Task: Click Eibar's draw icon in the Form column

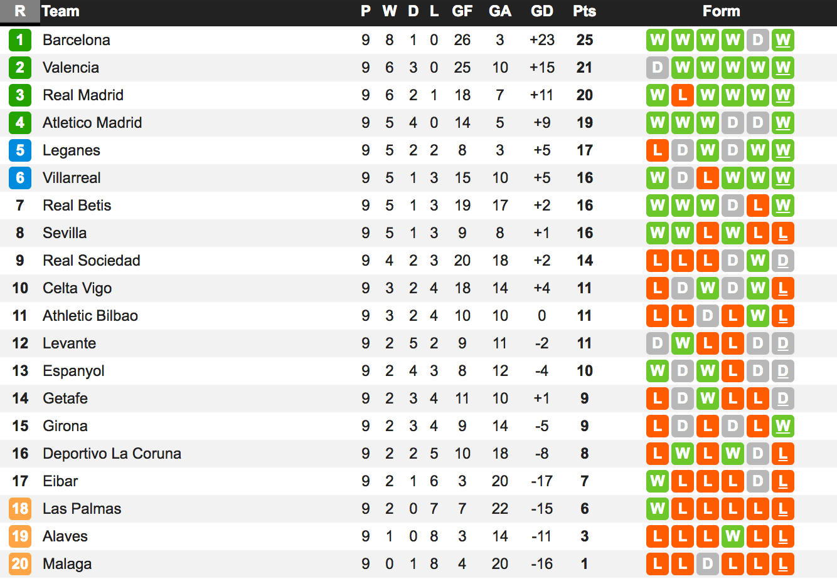Action: [757, 481]
